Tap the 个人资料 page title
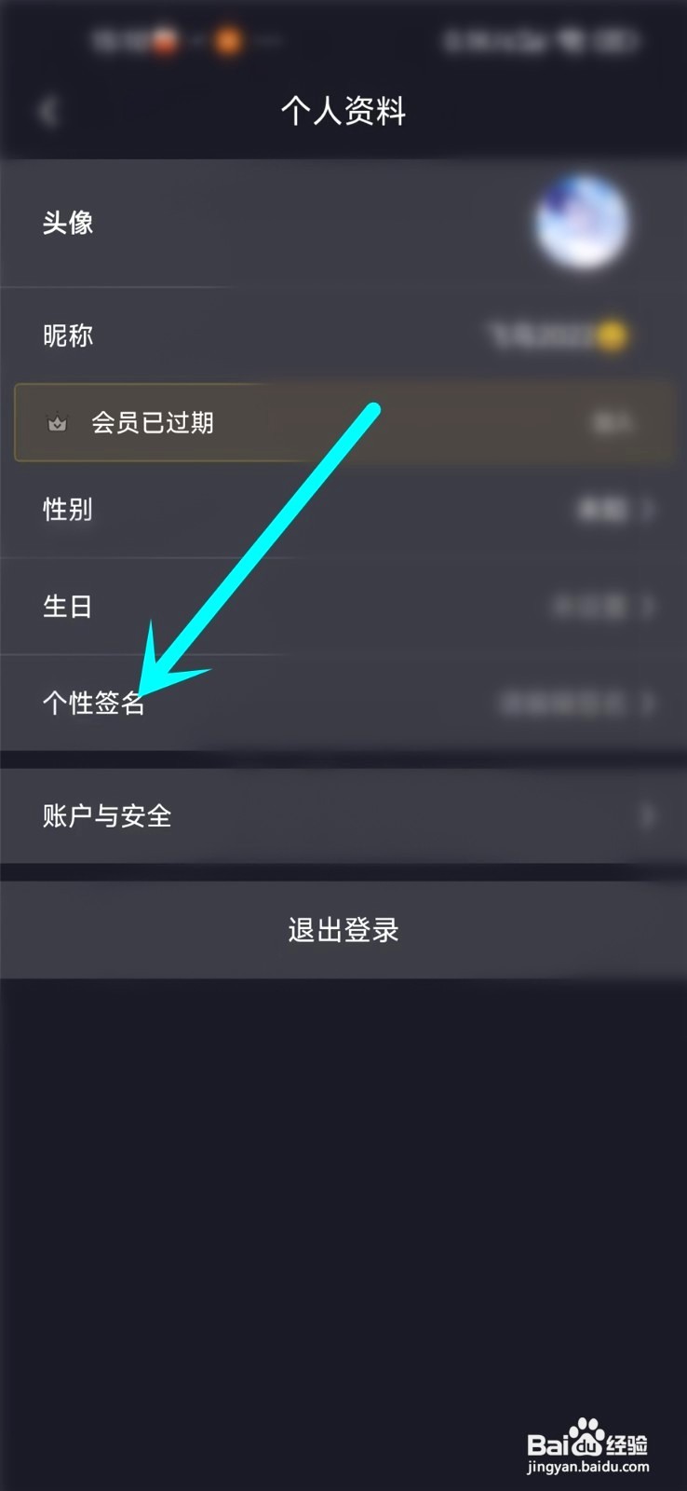Viewport: 687px width, 1491px height. pos(343,112)
